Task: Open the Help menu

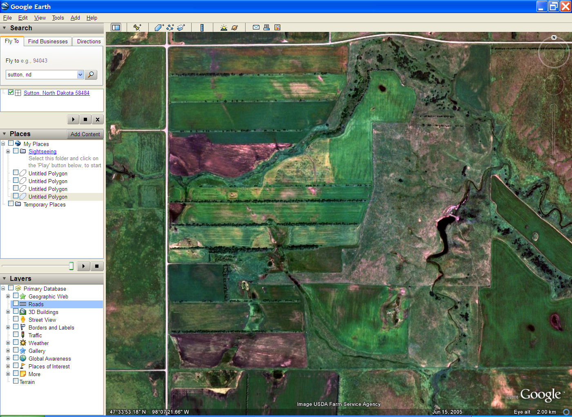Action: [x=92, y=18]
